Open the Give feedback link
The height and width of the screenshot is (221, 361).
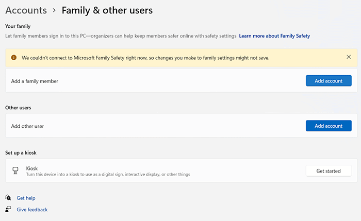coord(32,210)
